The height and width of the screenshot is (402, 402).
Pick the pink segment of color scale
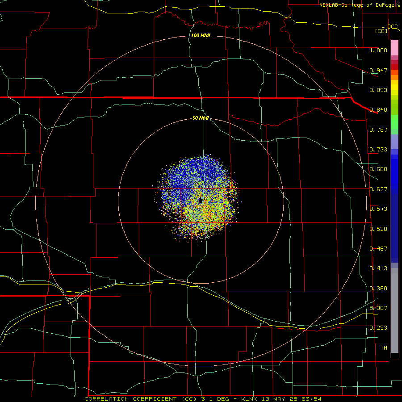394,48
